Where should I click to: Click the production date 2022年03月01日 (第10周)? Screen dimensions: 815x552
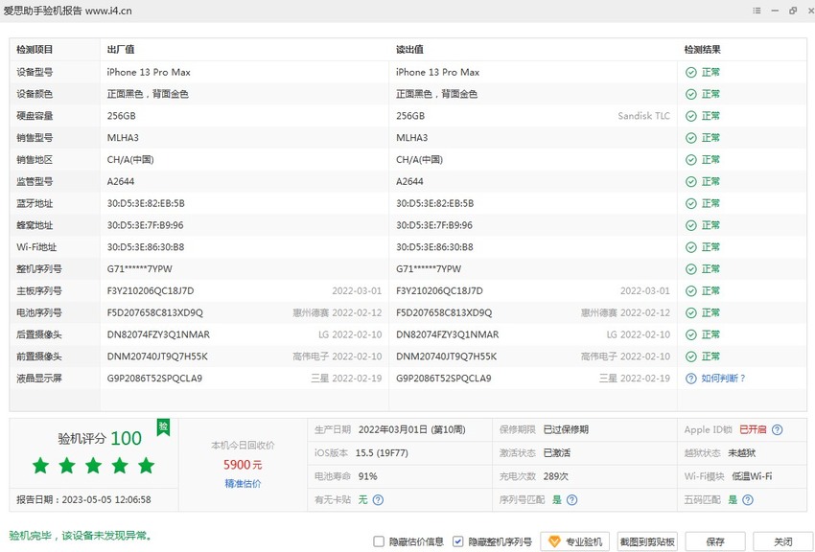pos(411,429)
